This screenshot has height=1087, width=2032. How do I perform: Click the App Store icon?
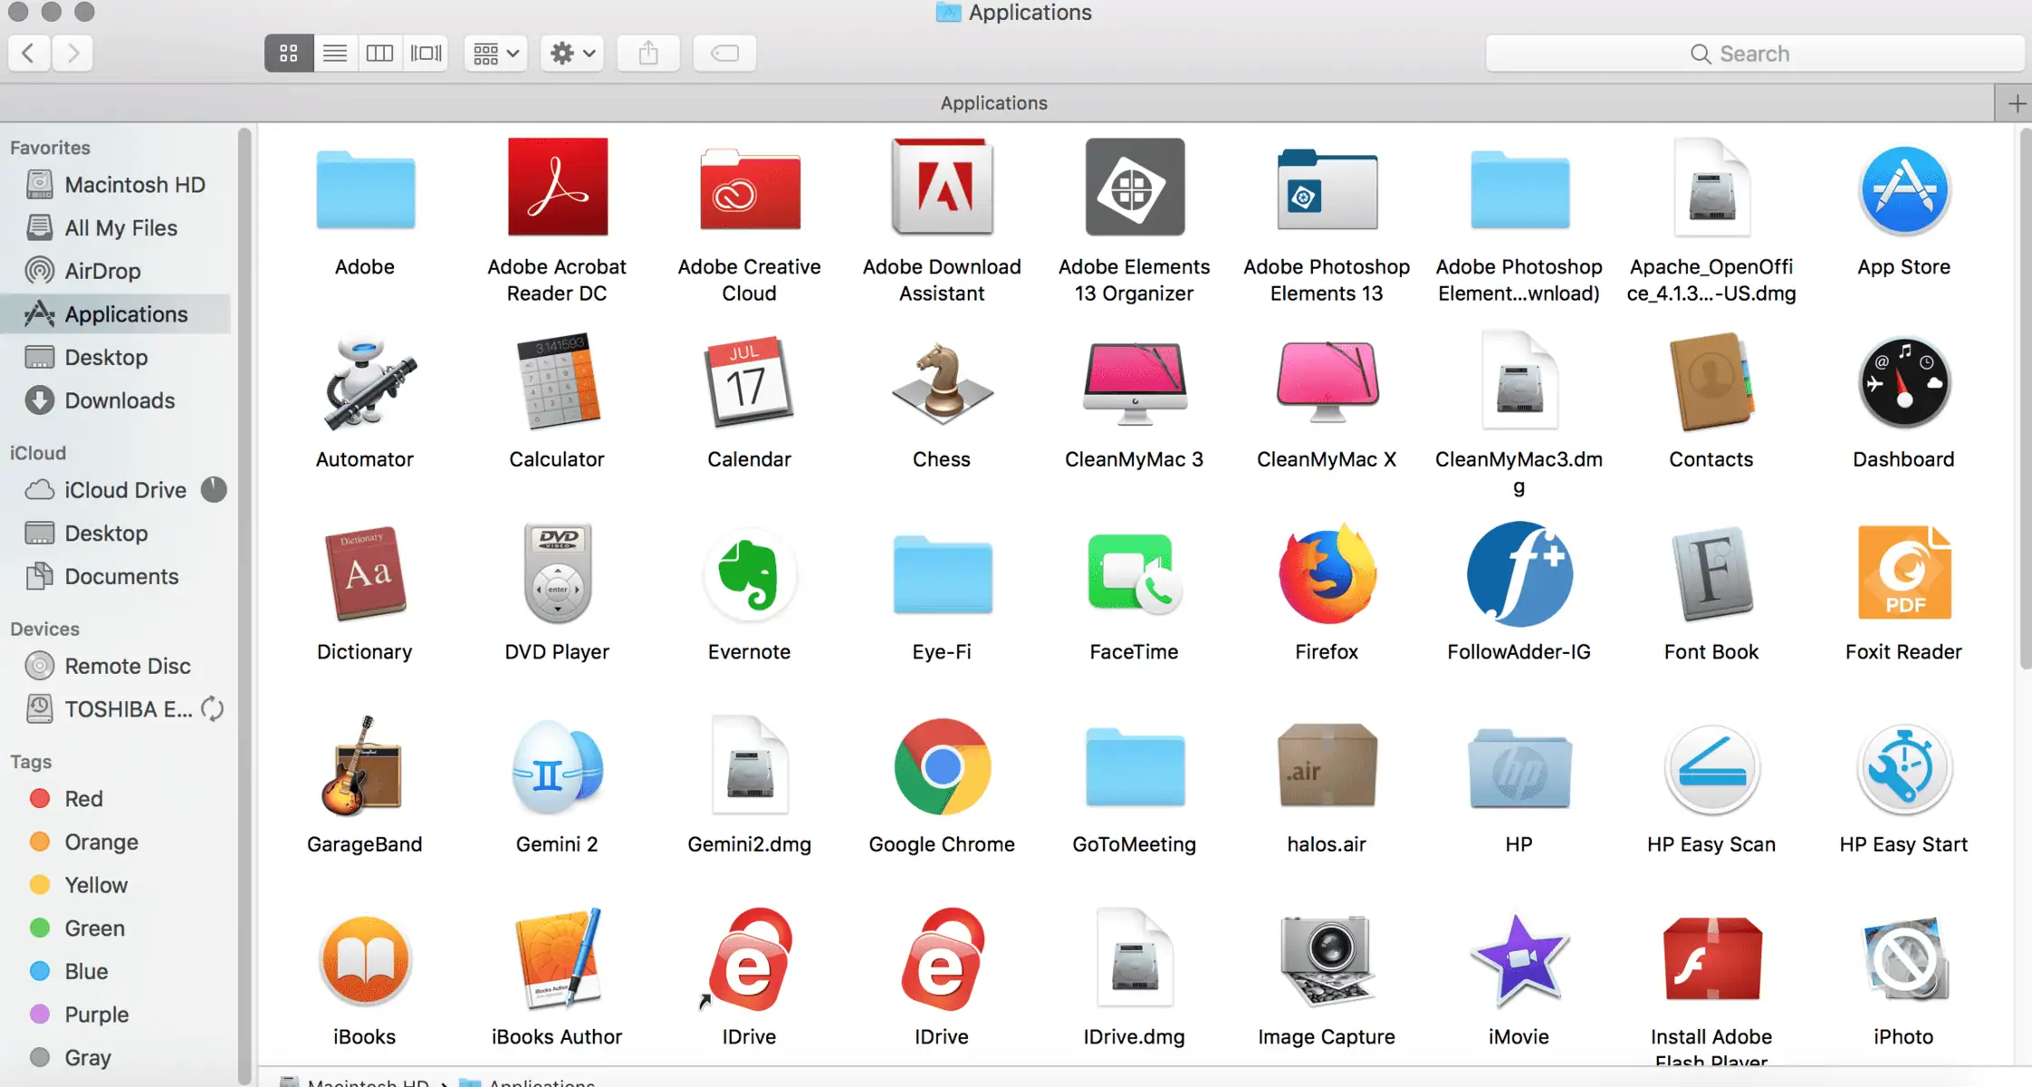tap(1903, 190)
